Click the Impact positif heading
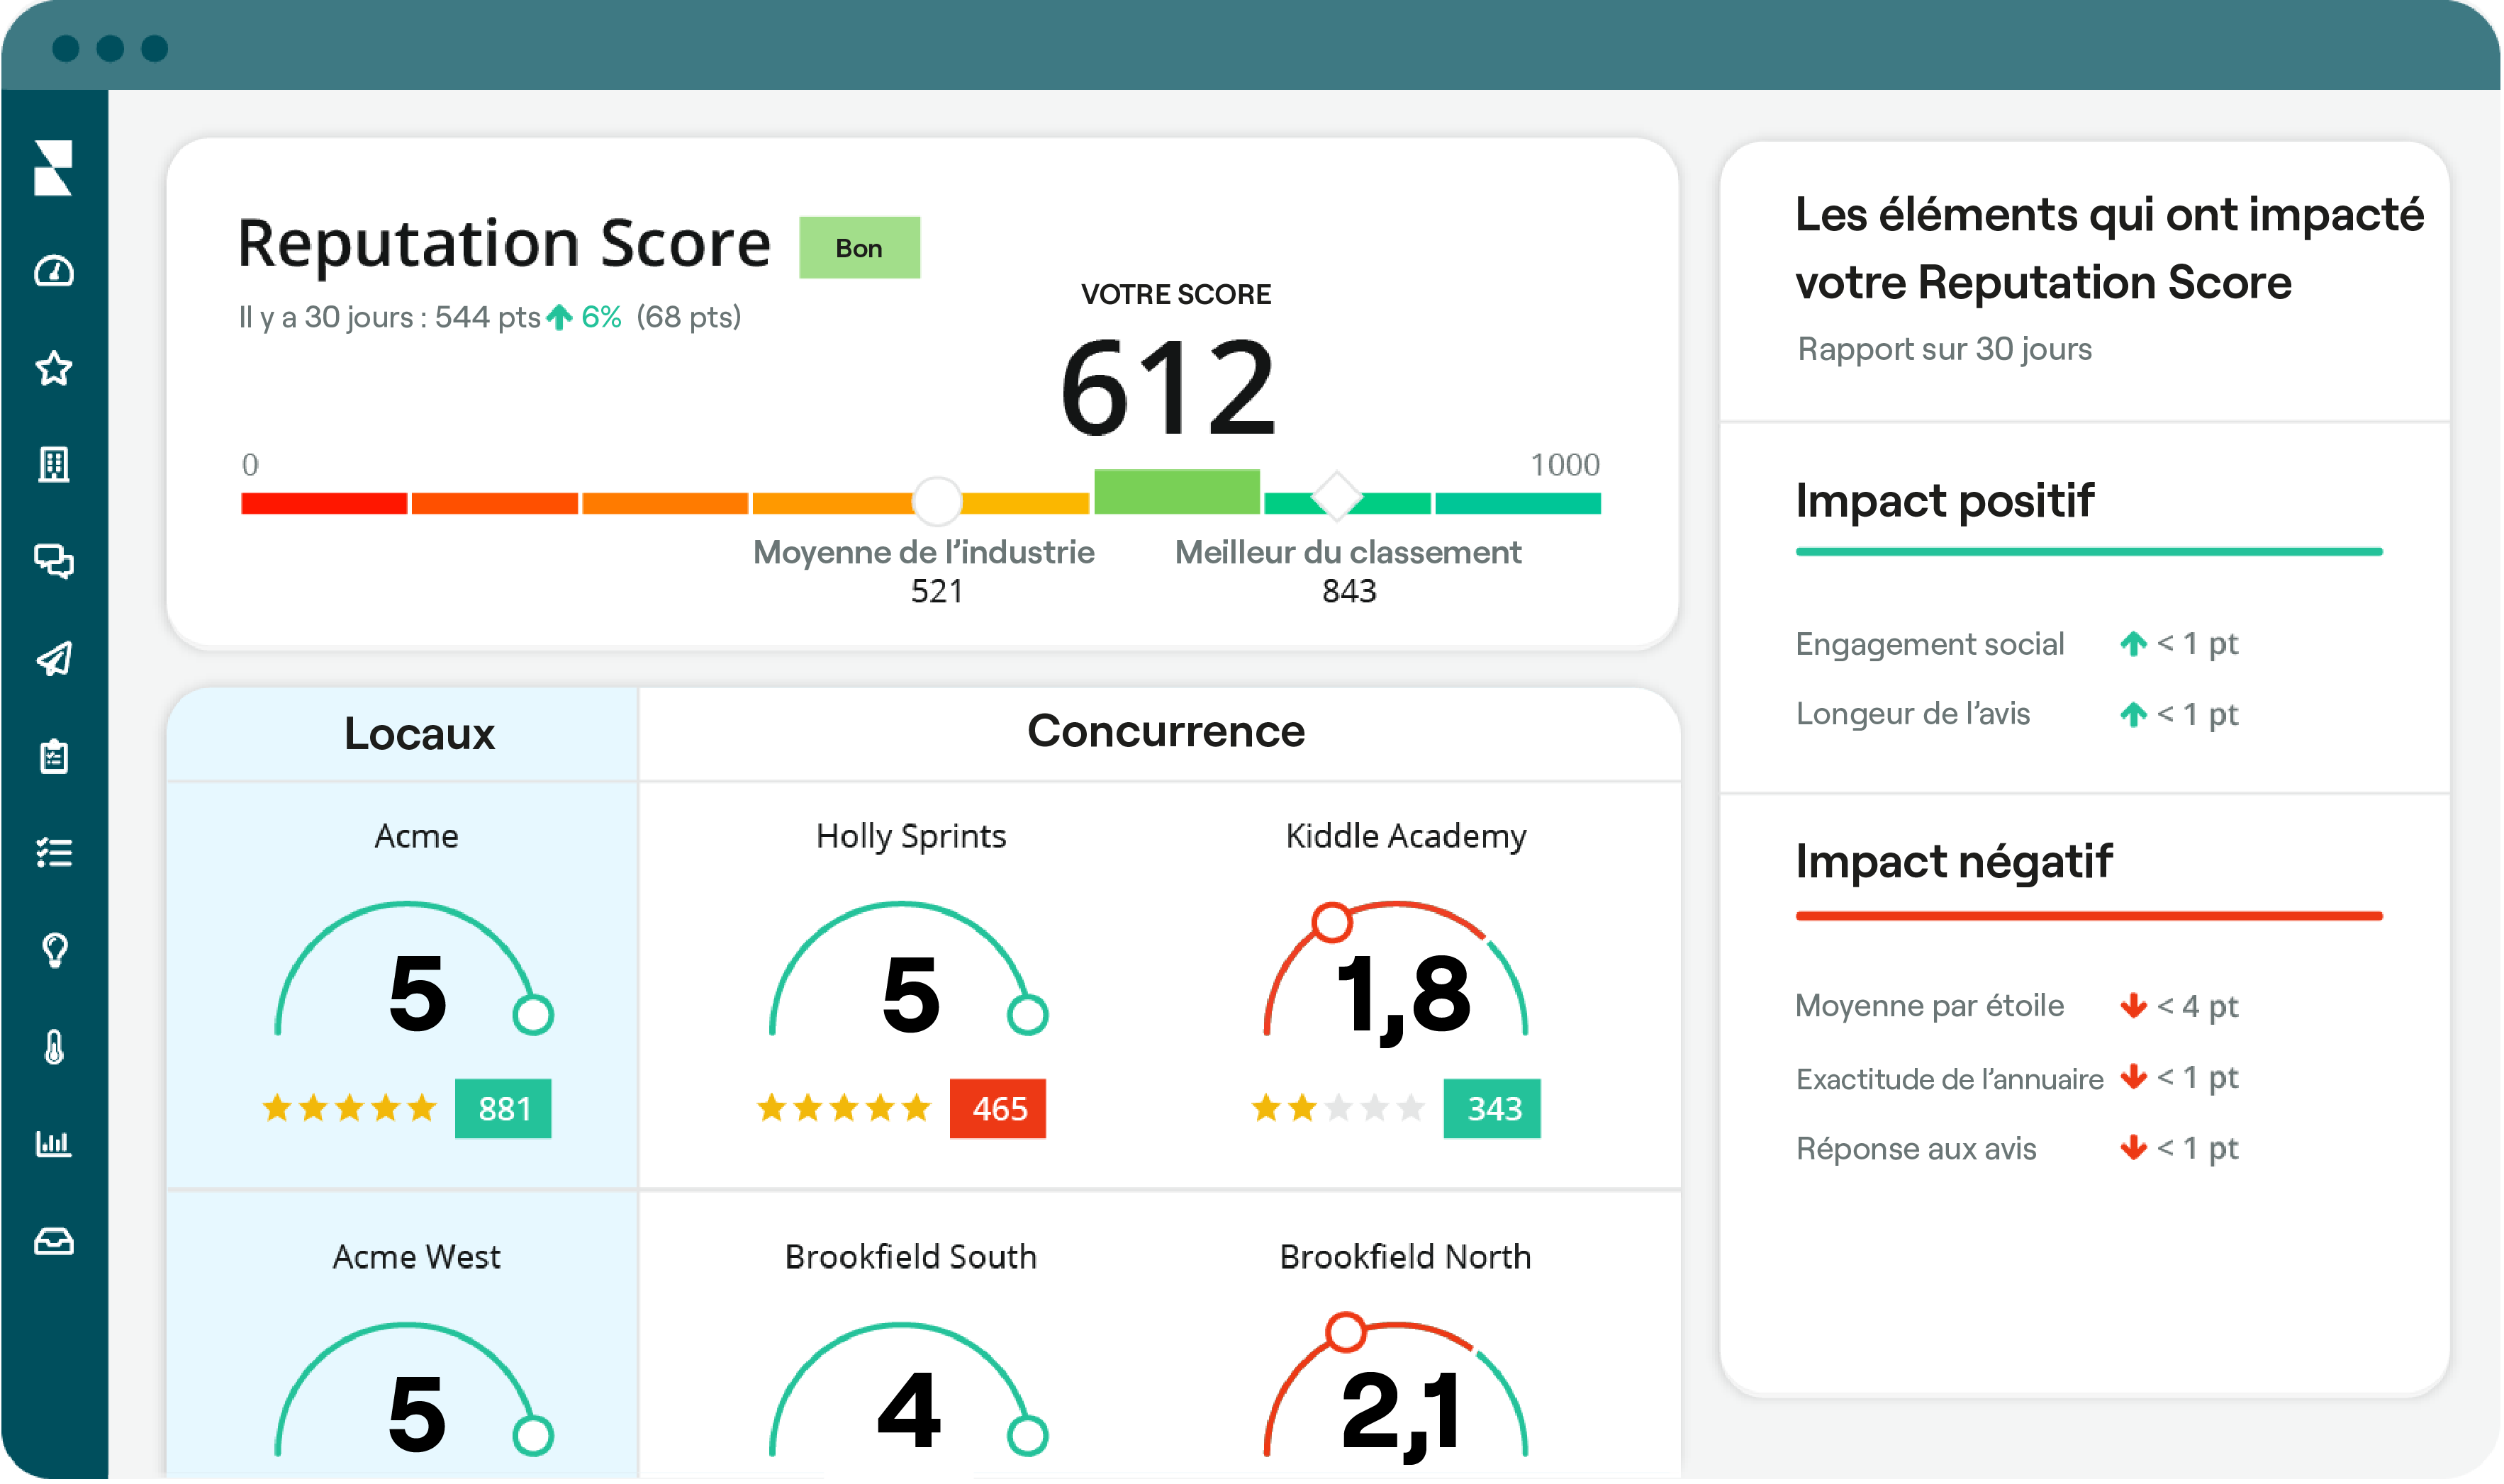Viewport: 2504px width, 1484px height. tap(1947, 502)
